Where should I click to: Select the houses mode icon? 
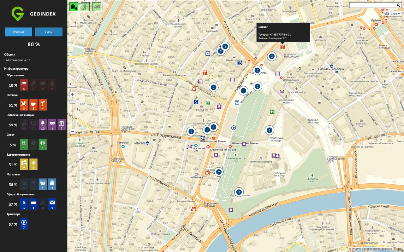tap(74, 7)
